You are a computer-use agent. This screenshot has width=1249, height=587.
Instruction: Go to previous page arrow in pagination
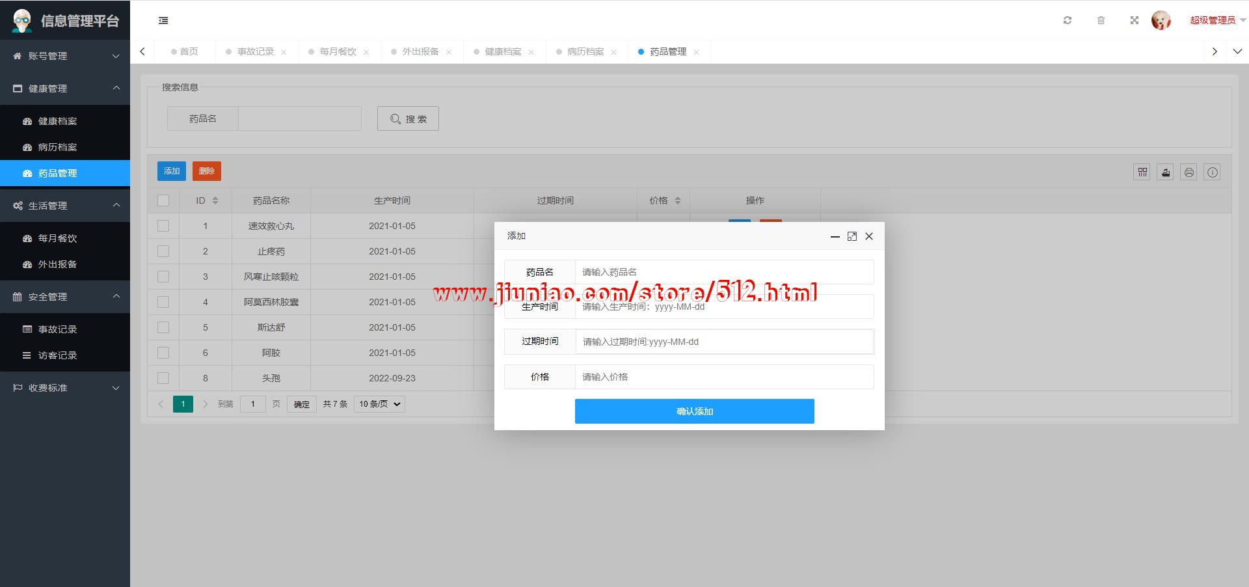tap(161, 404)
